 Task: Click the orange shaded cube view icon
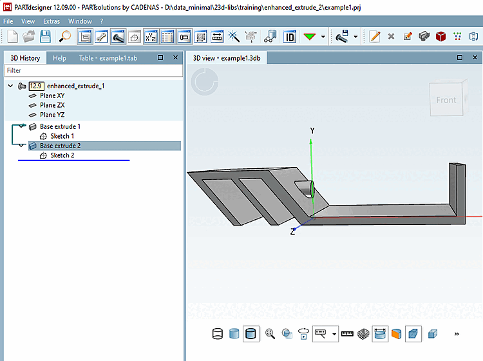tap(397, 334)
